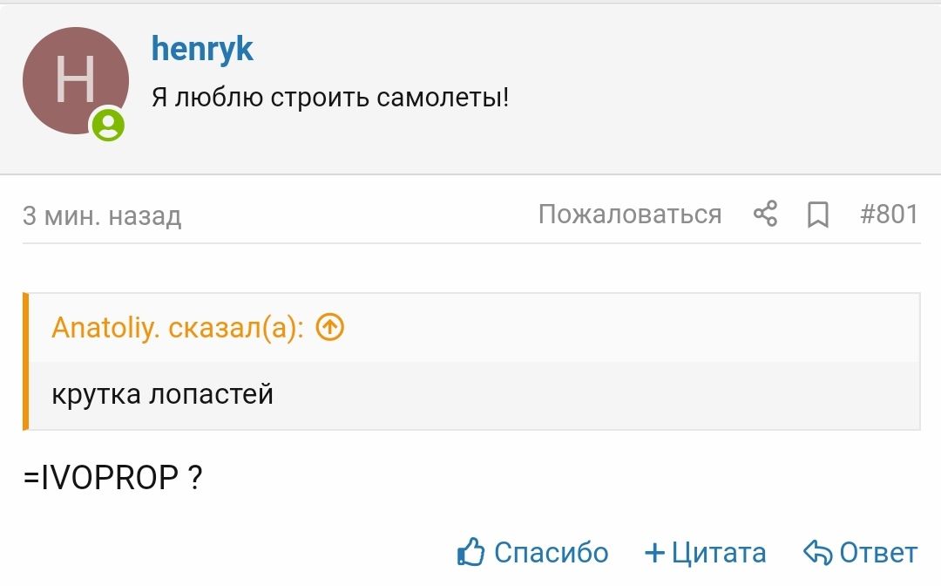Report the post via 'Пожаловаться'

(x=629, y=214)
